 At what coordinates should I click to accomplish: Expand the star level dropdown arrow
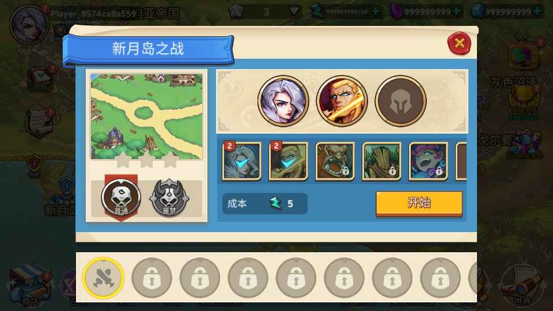coord(294,12)
